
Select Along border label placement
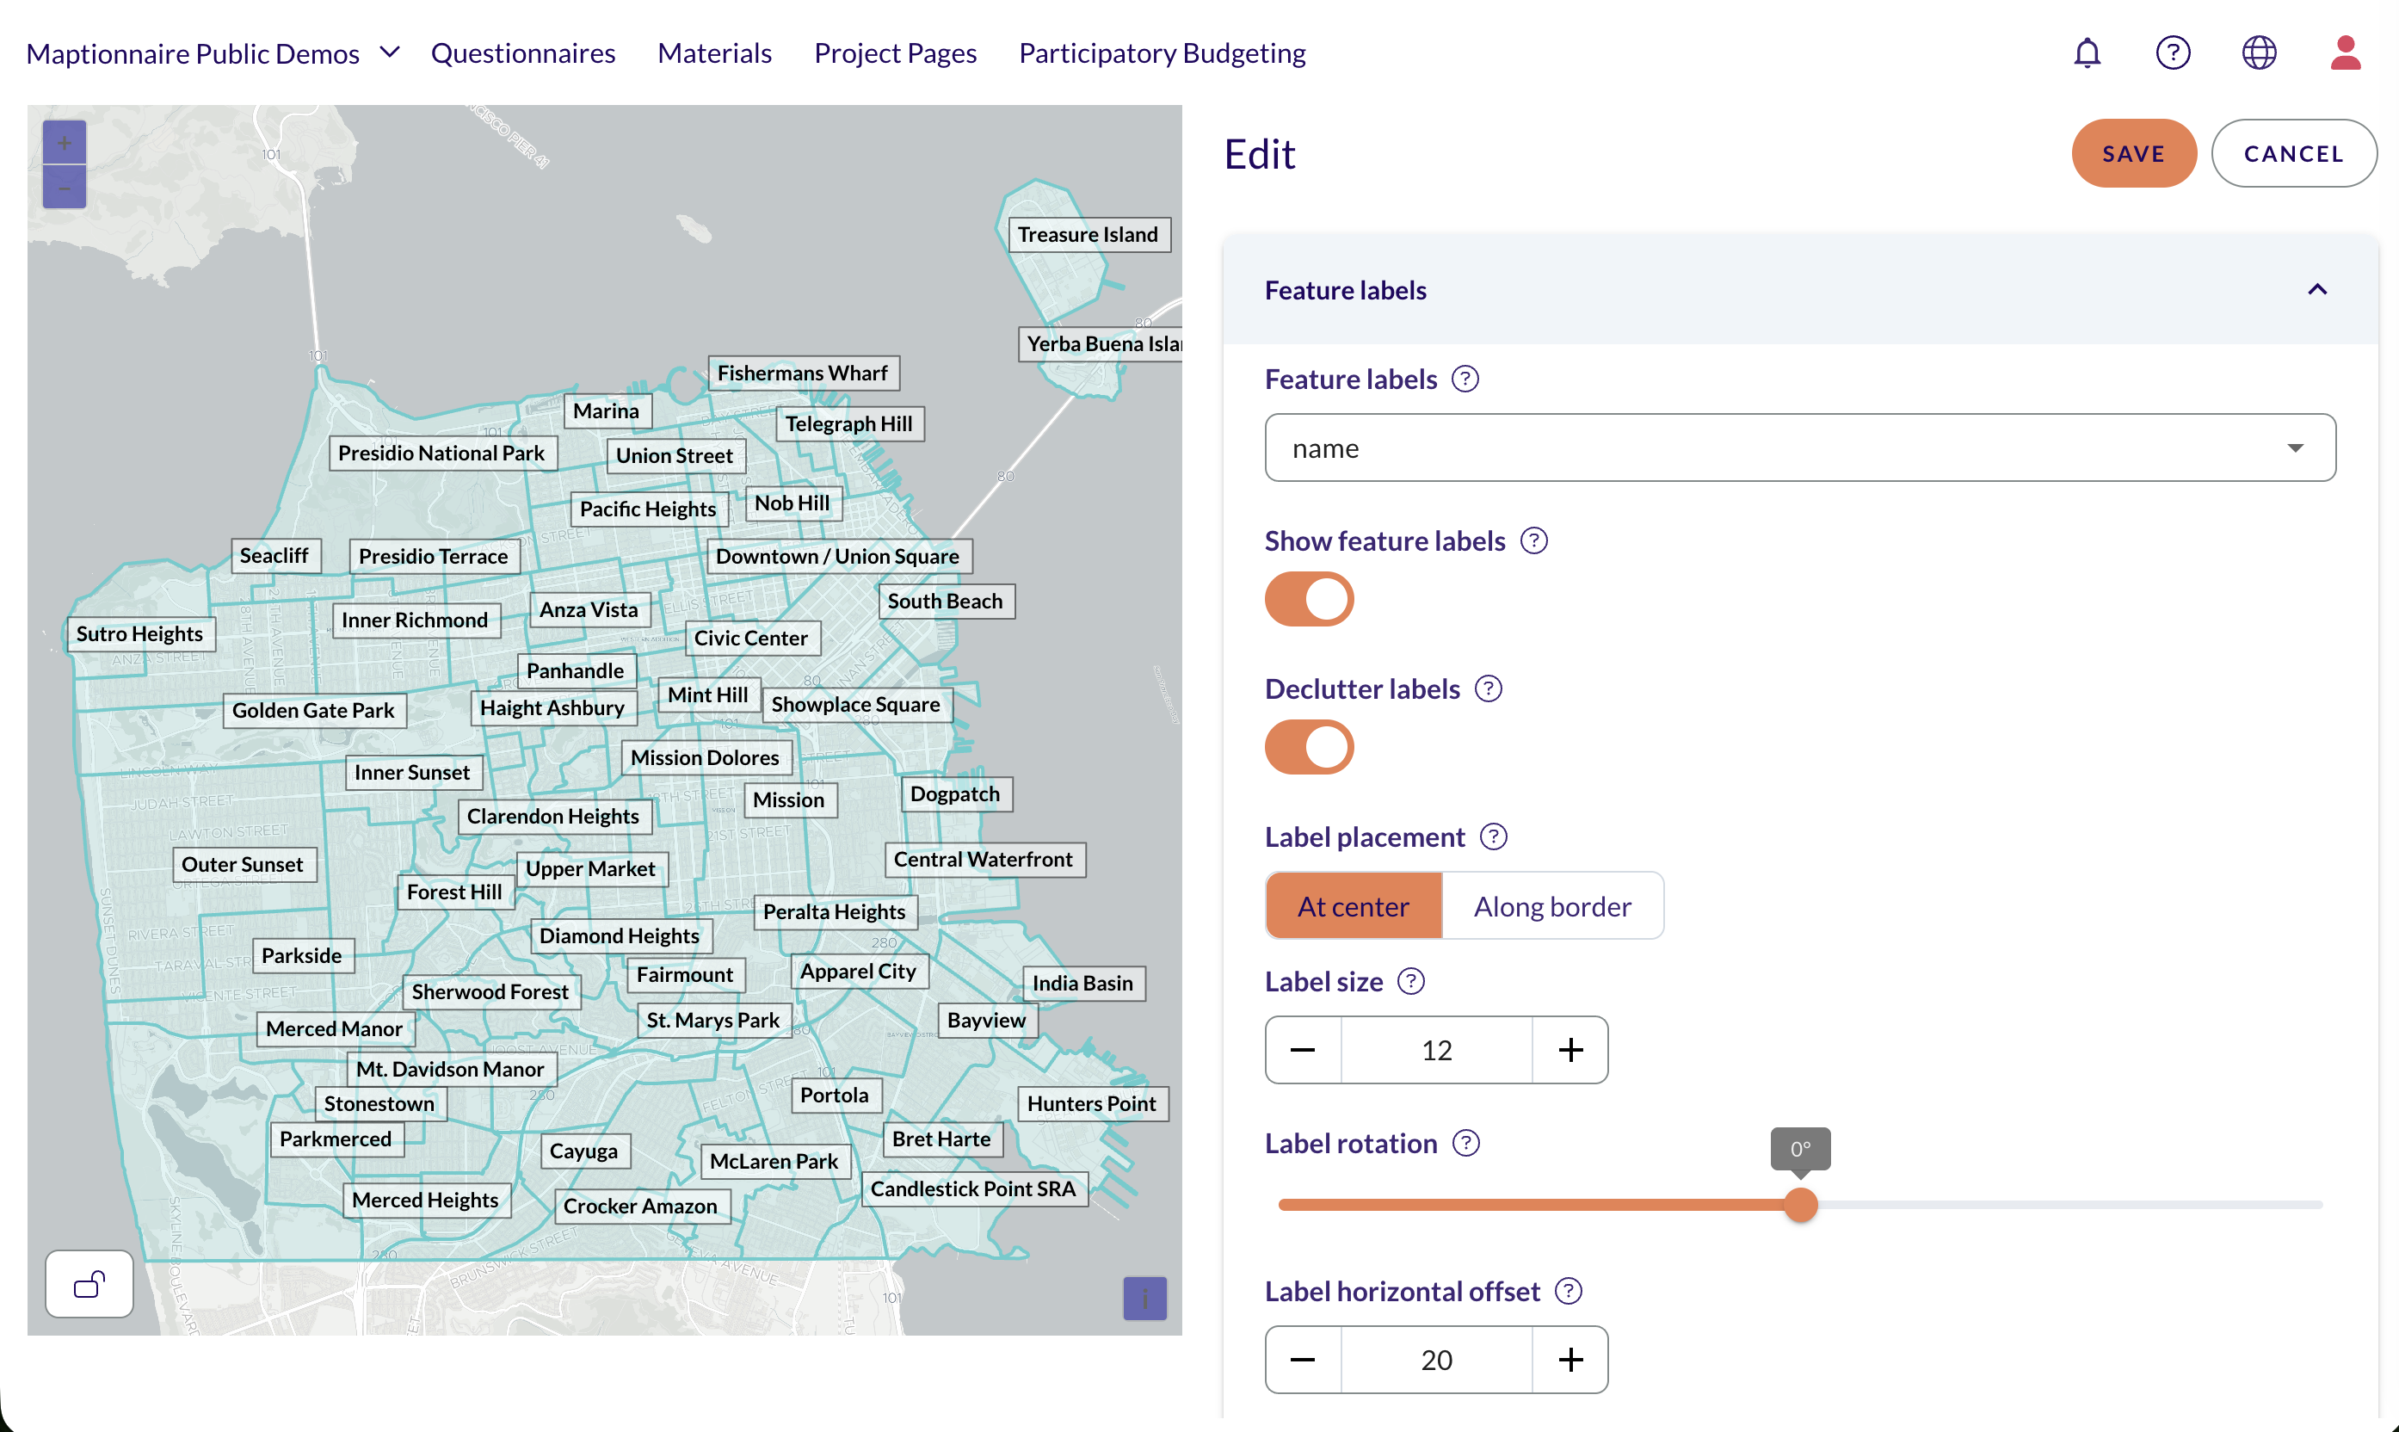(x=1552, y=906)
